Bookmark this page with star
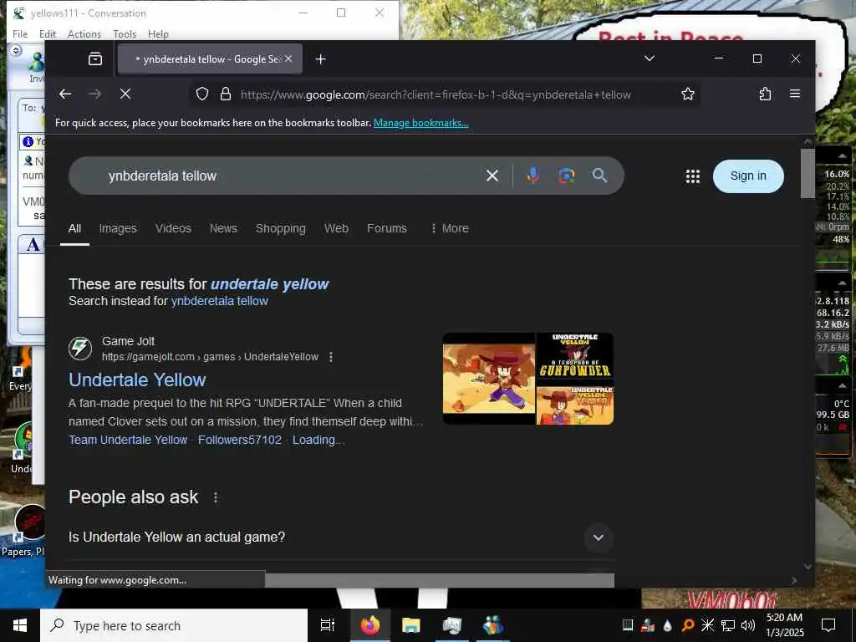 [688, 94]
